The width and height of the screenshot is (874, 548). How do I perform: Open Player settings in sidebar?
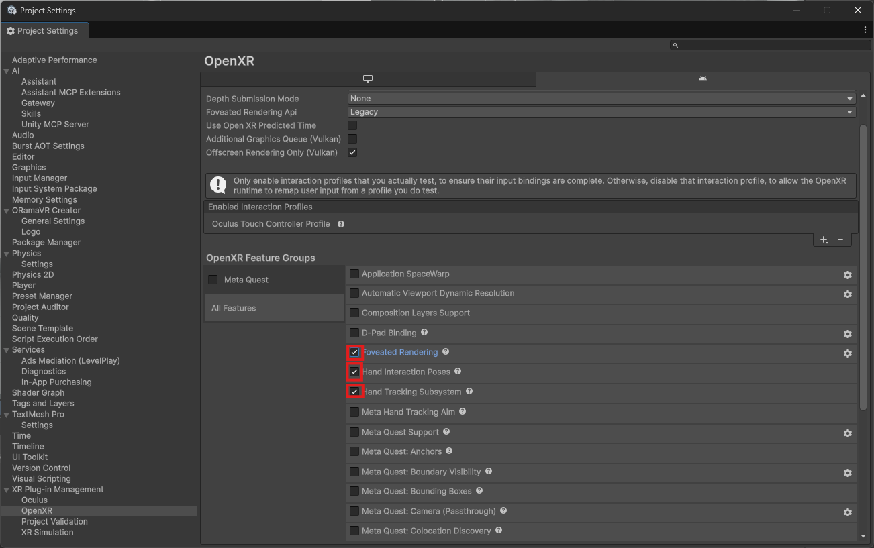[23, 285]
